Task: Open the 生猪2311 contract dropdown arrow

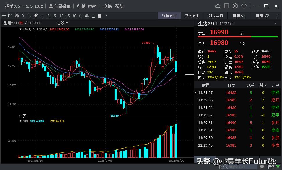Action: point(275,23)
